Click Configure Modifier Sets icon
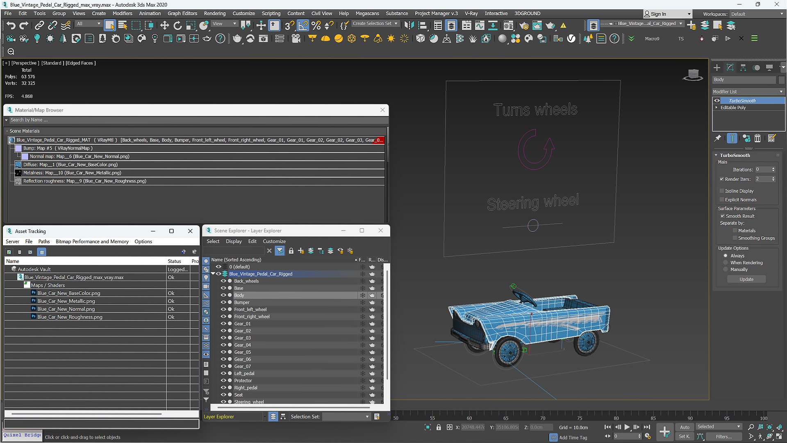Screen dimensions: 787x443 (771, 139)
